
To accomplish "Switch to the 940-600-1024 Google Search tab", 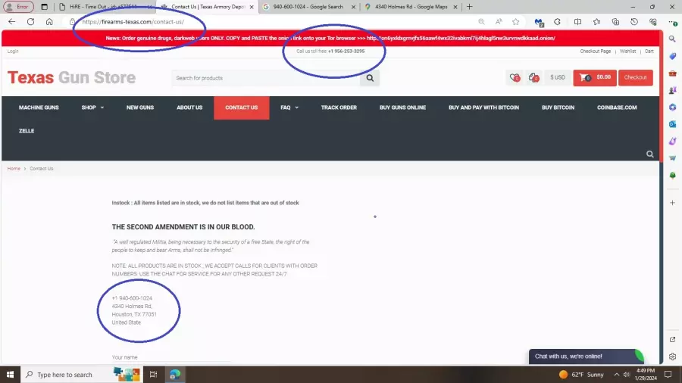I will tap(308, 7).
